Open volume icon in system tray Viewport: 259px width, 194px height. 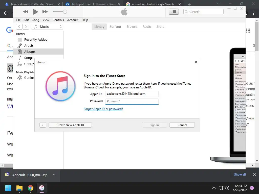(x=227, y=188)
